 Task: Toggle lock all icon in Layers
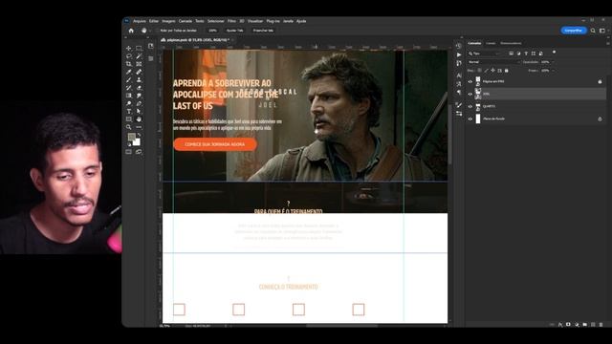[507, 71]
